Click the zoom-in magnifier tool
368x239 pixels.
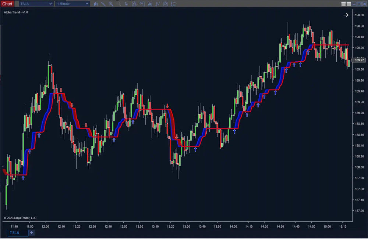pos(111,4)
